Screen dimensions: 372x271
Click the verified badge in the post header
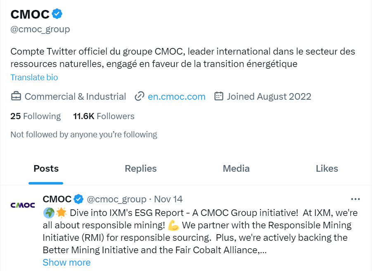point(78,199)
